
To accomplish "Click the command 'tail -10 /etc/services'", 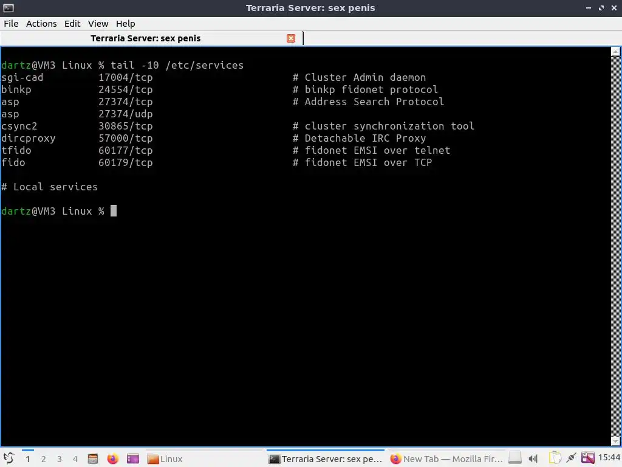I will click(177, 66).
